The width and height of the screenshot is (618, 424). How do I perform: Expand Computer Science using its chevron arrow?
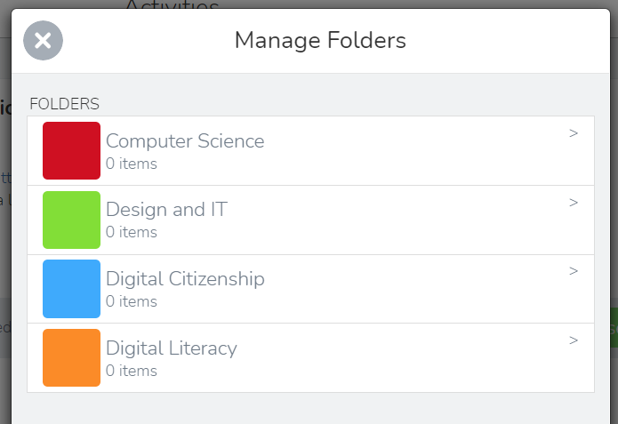(x=574, y=133)
